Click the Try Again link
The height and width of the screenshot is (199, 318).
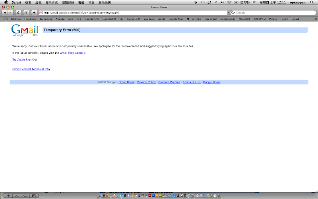tap(18, 59)
